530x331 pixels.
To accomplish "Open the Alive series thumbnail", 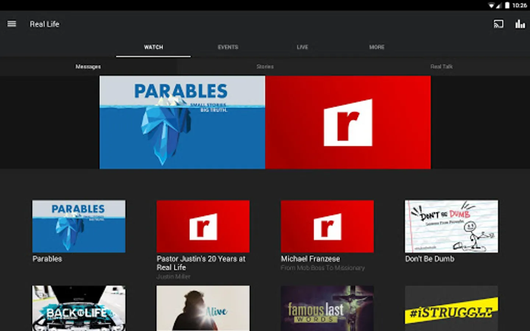I will pos(203,308).
